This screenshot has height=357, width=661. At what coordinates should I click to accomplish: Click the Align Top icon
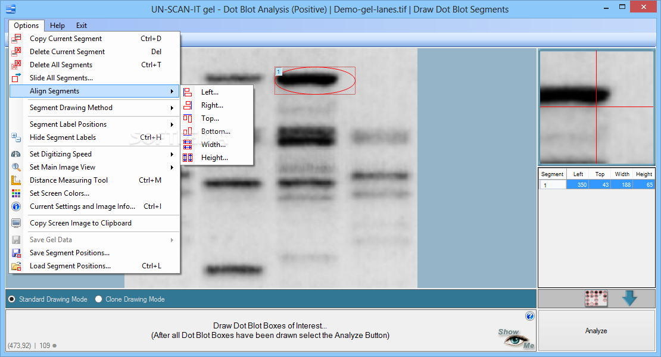tap(188, 118)
